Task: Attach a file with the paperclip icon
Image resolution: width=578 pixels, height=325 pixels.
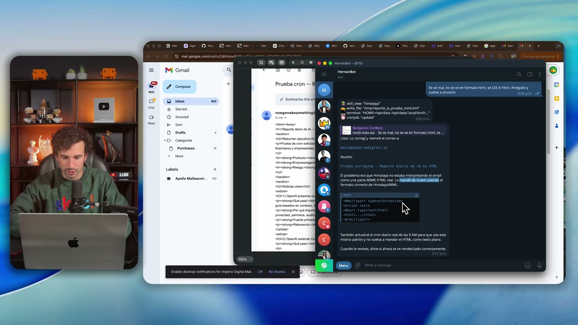Action: coord(358,265)
